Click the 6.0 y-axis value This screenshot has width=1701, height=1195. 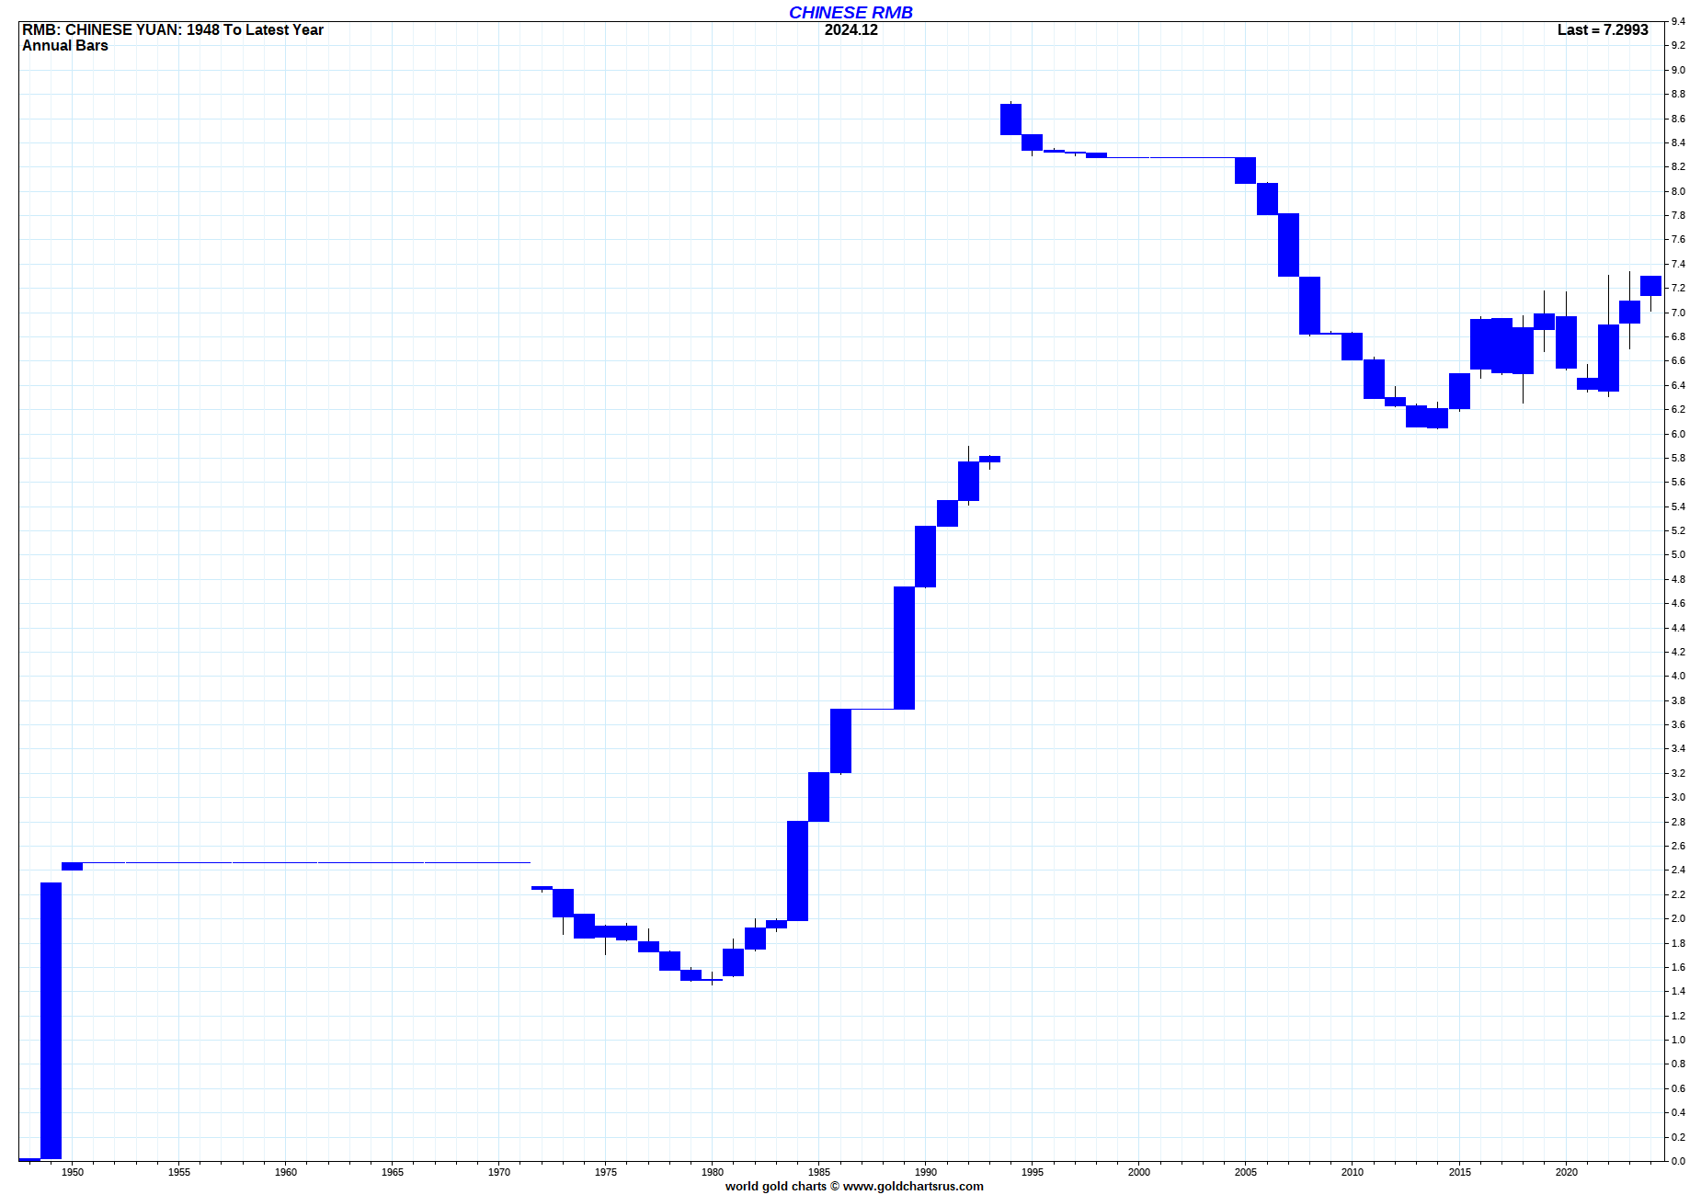click(1679, 434)
